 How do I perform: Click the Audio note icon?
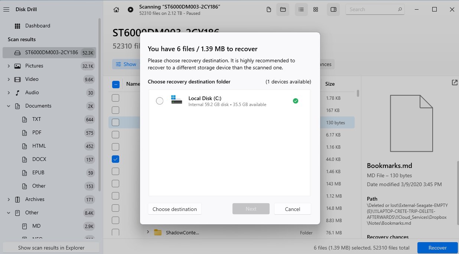[17, 93]
